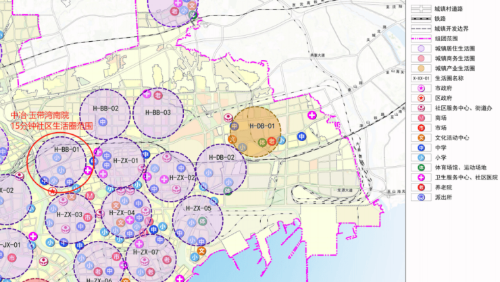Click the hospital plus icon inside H-ZX-02
The image size is (500, 282).
pyautogui.click(x=164, y=179)
